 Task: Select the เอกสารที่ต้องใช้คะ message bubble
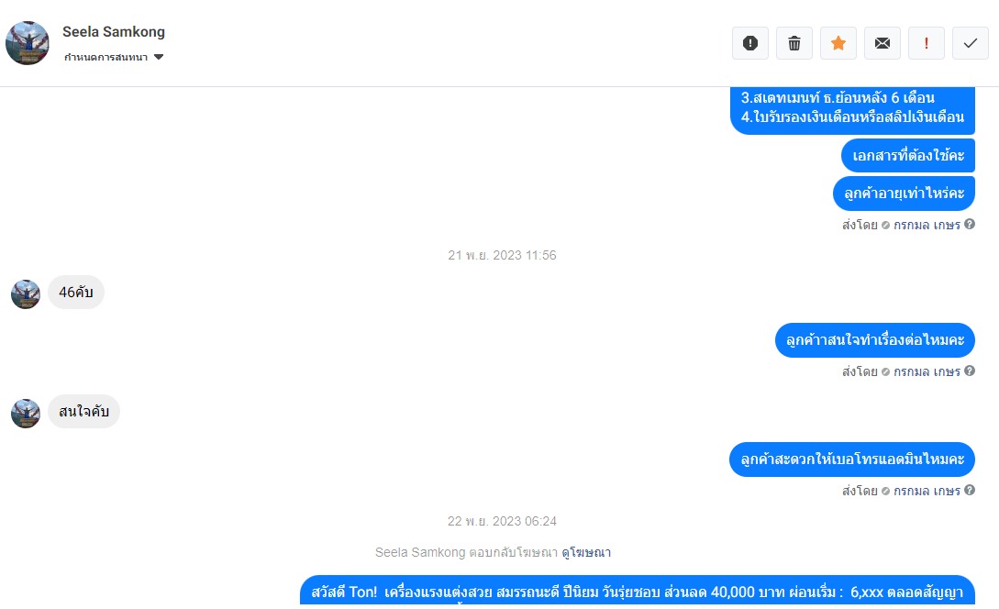[x=908, y=155]
